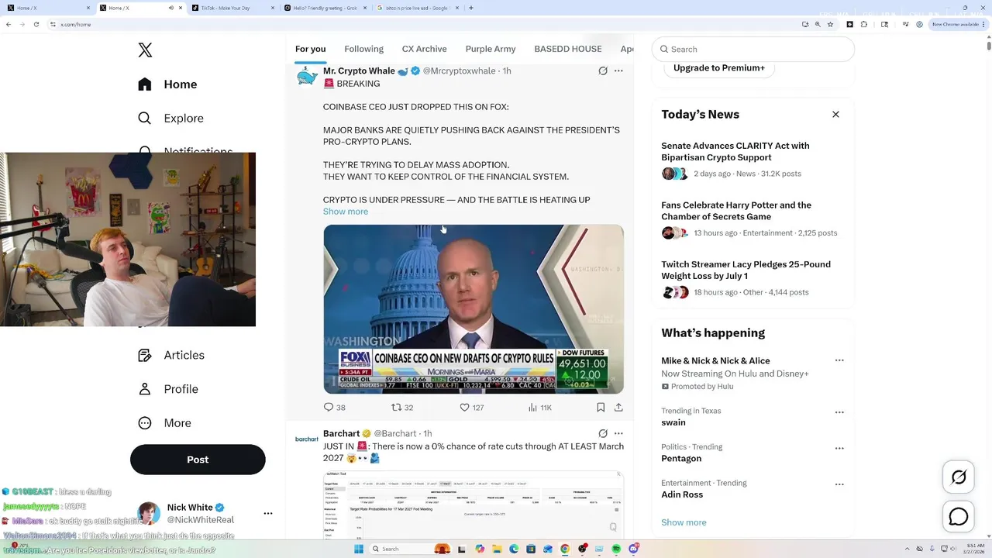Play the Coinbase CEO Fox video
Image resolution: width=992 pixels, height=558 pixels.
click(x=474, y=309)
